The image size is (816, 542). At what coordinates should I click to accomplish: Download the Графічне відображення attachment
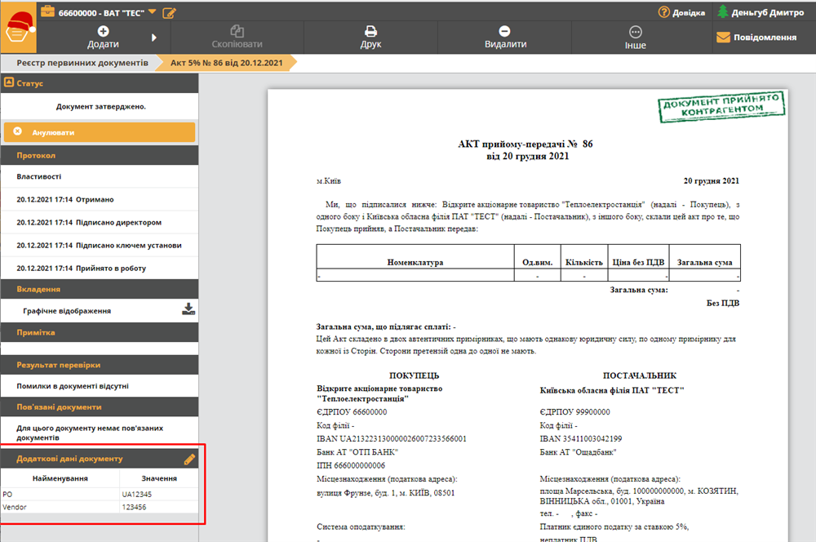[188, 309]
